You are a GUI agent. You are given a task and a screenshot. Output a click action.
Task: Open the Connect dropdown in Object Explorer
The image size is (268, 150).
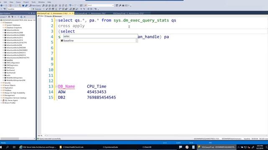click(x=3, y=17)
